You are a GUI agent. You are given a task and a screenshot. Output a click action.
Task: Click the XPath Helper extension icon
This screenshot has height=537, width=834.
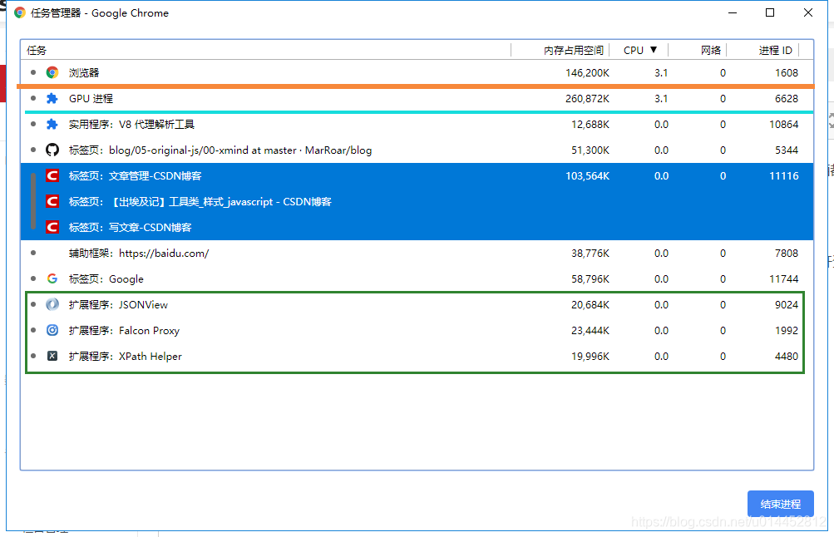tap(52, 357)
